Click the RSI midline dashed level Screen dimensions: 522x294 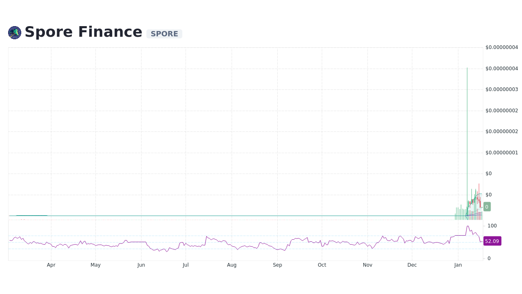[245, 241]
